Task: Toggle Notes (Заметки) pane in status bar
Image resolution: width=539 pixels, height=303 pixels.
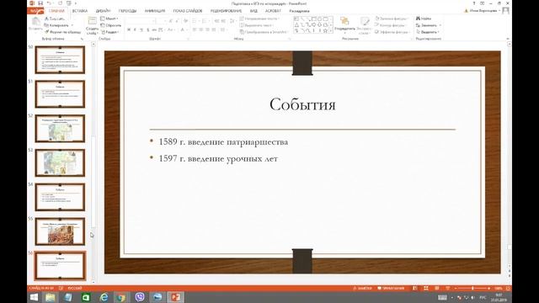Action: [x=362, y=288]
